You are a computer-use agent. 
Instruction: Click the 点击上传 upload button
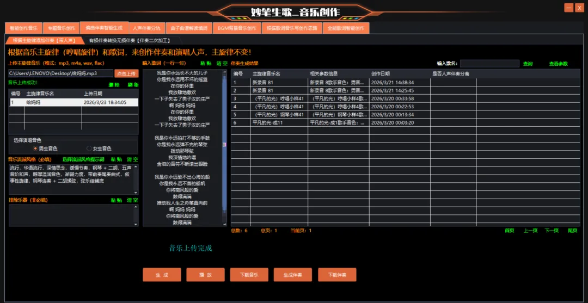click(126, 73)
